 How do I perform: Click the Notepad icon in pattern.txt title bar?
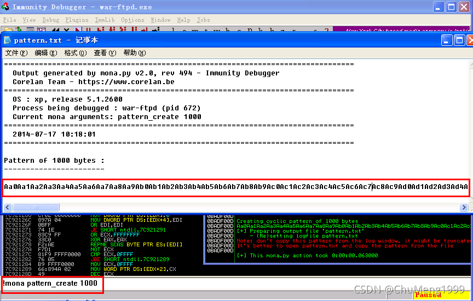[x=7, y=40]
